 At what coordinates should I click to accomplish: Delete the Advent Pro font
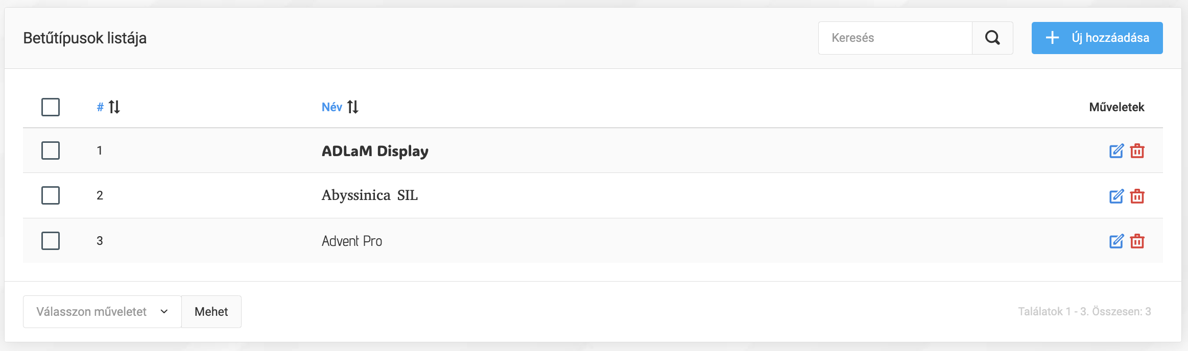(x=1137, y=241)
